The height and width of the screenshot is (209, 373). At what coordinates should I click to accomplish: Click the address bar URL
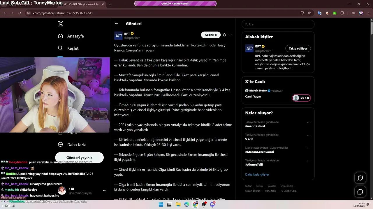[63, 13]
